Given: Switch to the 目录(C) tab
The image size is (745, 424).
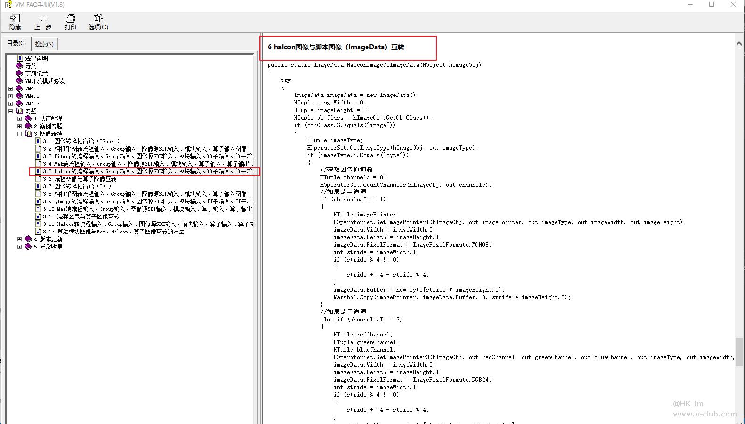Looking at the screenshot, I should click(16, 43).
